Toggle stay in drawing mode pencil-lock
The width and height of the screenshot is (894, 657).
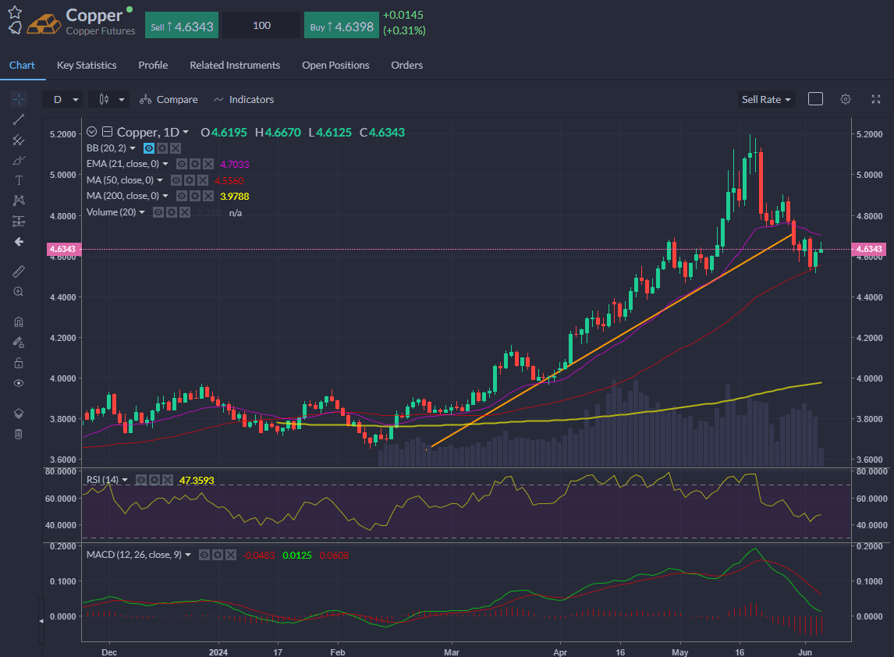(19, 343)
